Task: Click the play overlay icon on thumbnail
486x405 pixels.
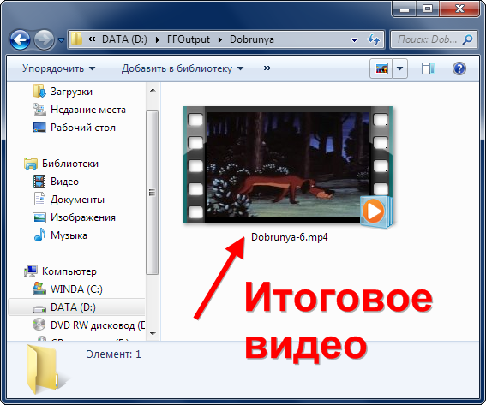Action: pyautogui.click(x=376, y=211)
